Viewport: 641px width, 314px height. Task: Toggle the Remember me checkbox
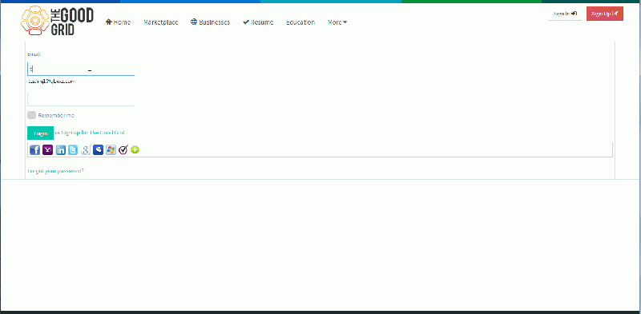coord(31,115)
